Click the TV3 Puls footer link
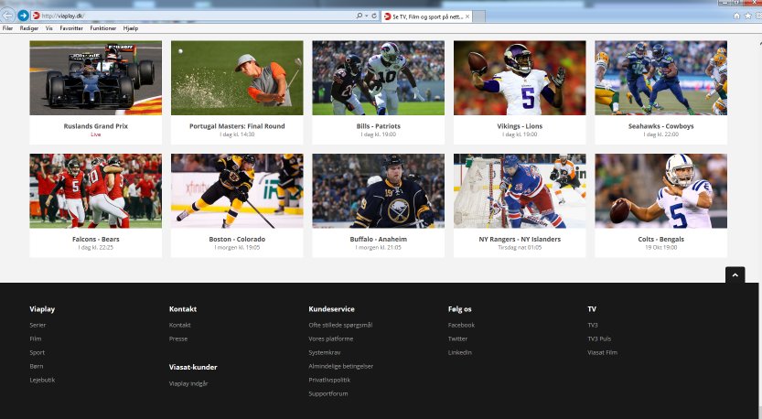762x419 pixels. 599,338
